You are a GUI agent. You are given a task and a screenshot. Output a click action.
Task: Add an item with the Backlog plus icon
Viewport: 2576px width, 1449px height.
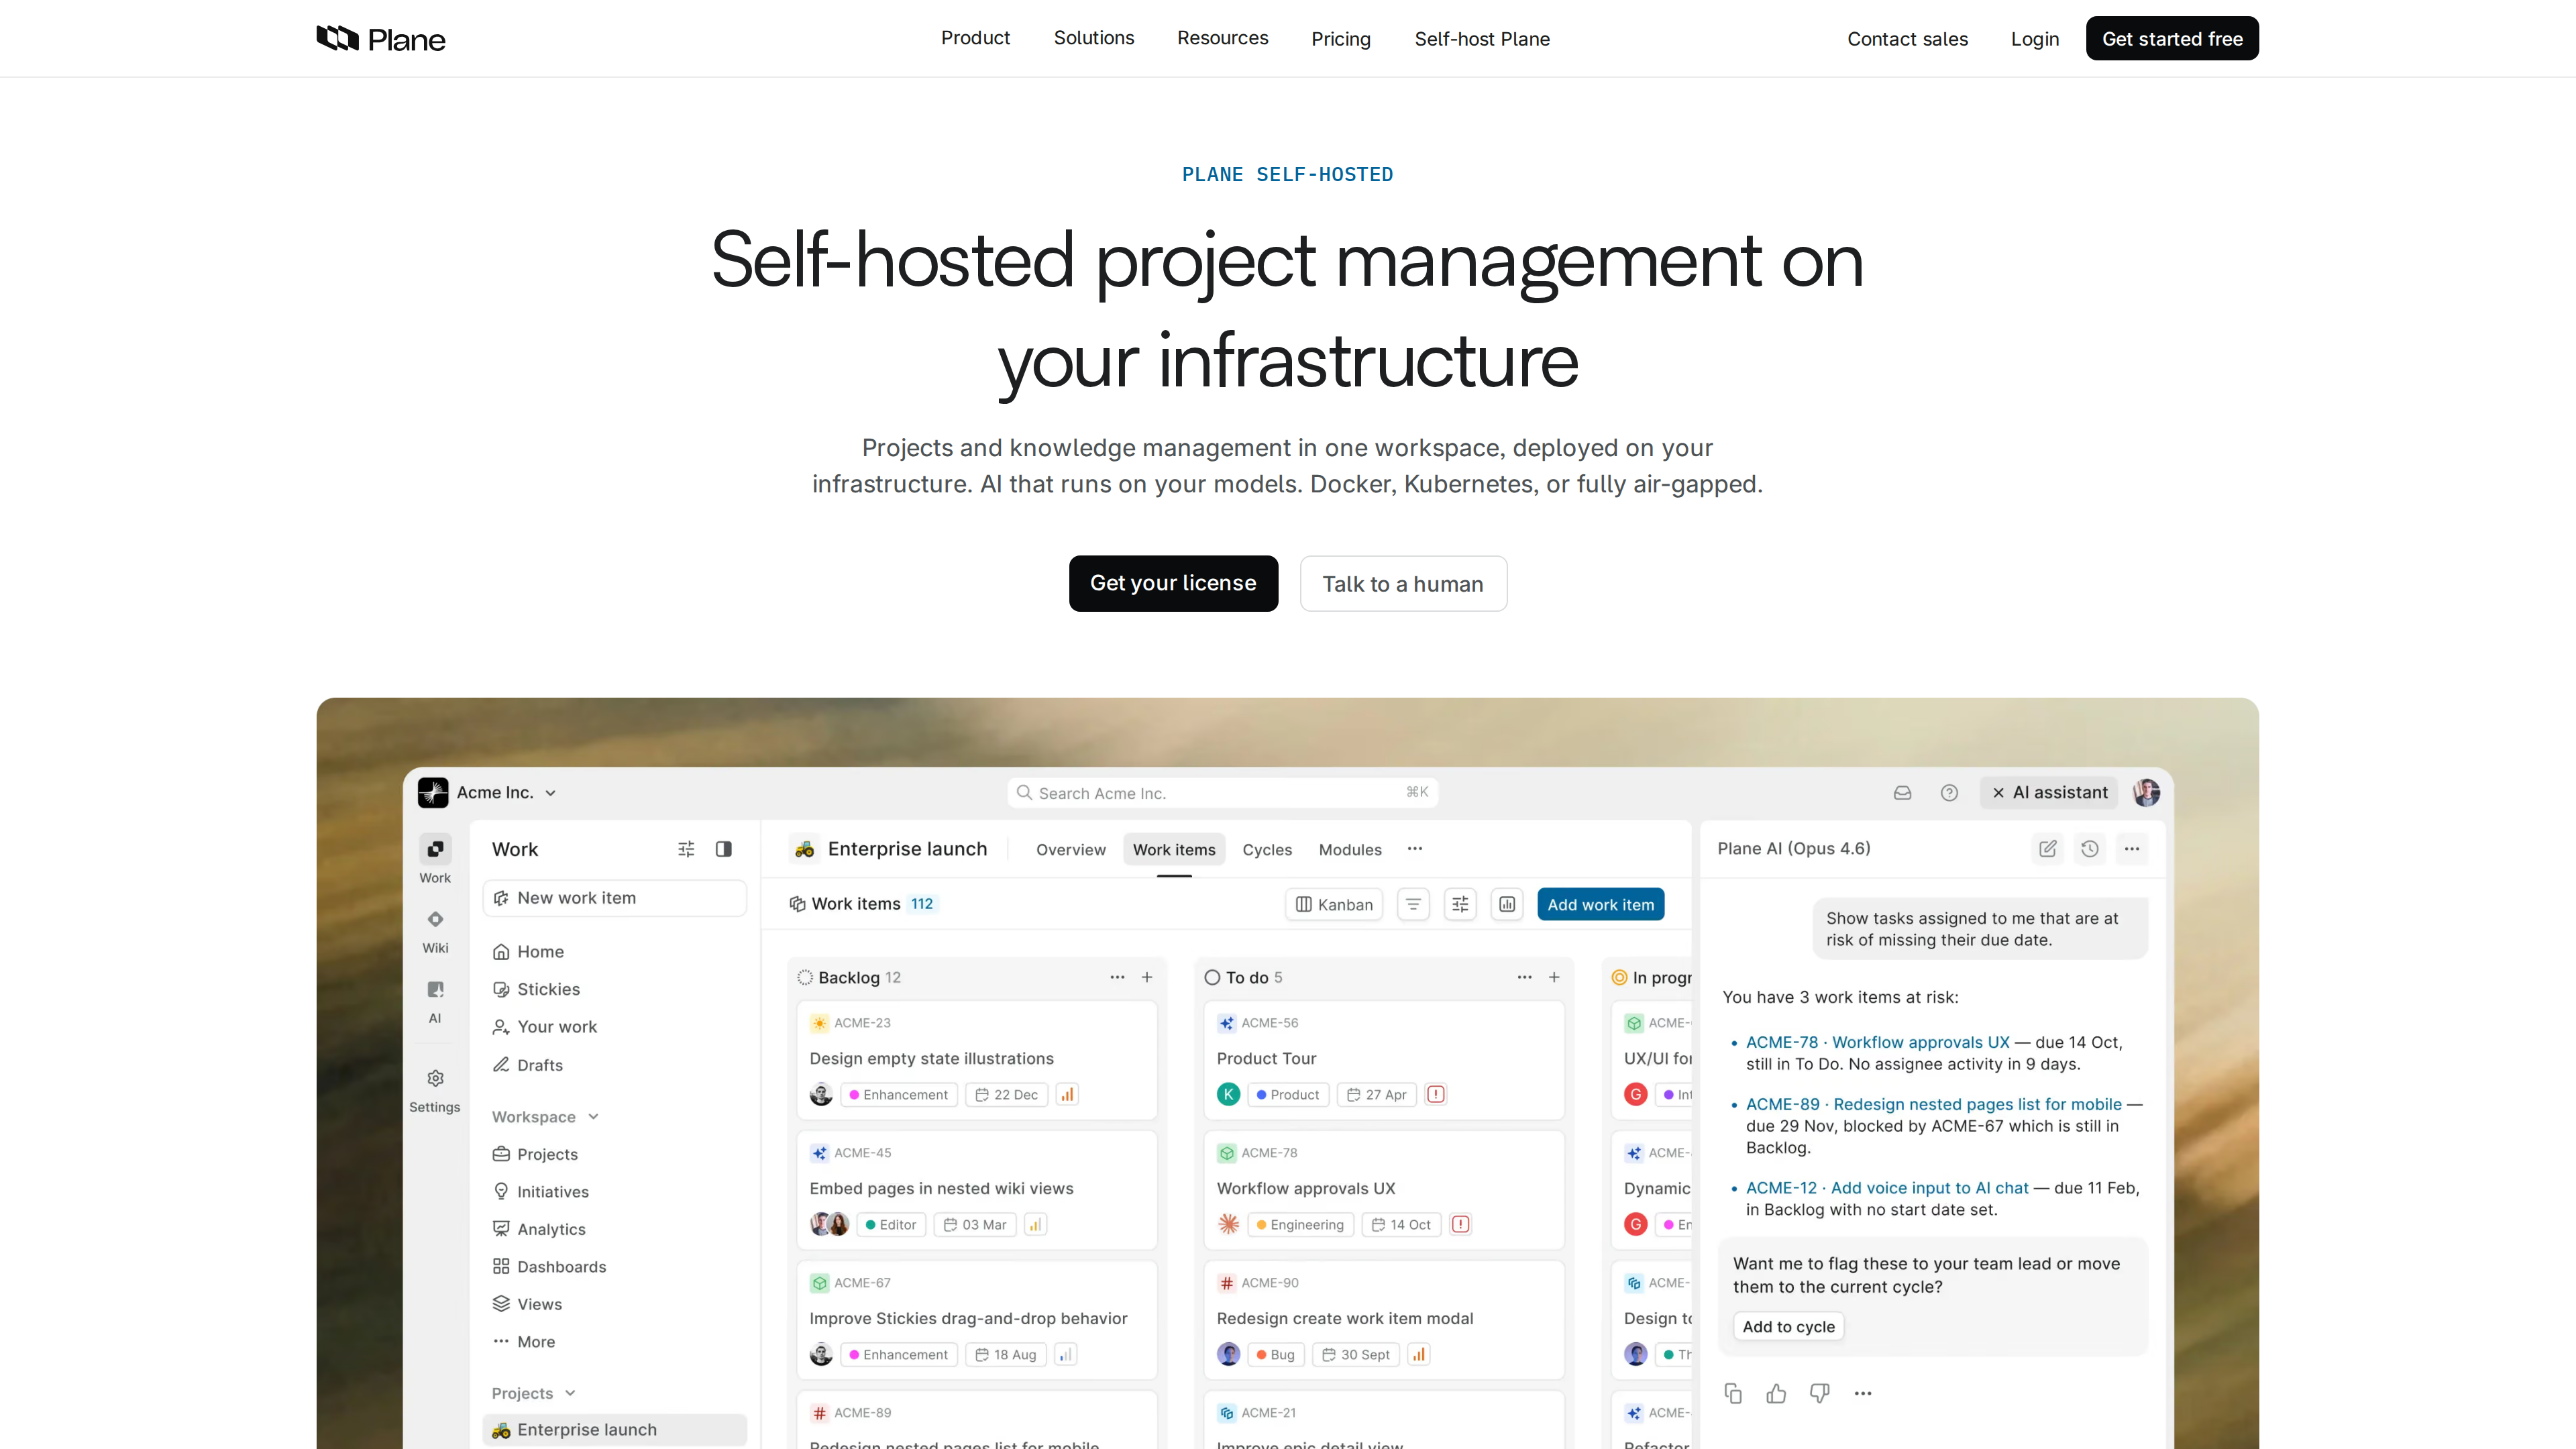click(1147, 977)
